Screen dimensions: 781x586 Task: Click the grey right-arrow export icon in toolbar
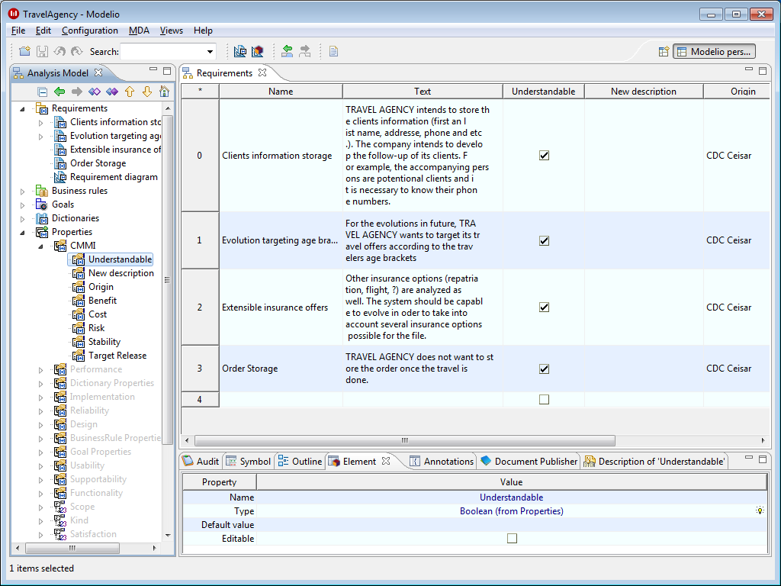pyautogui.click(x=304, y=51)
